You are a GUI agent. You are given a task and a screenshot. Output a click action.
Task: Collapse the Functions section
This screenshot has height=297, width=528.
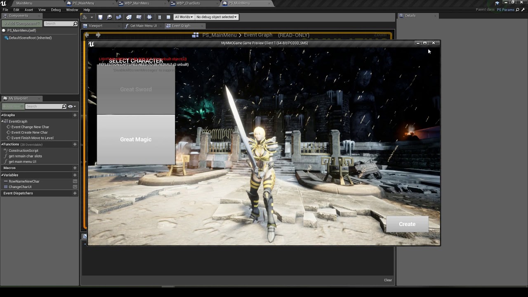(x=2, y=144)
